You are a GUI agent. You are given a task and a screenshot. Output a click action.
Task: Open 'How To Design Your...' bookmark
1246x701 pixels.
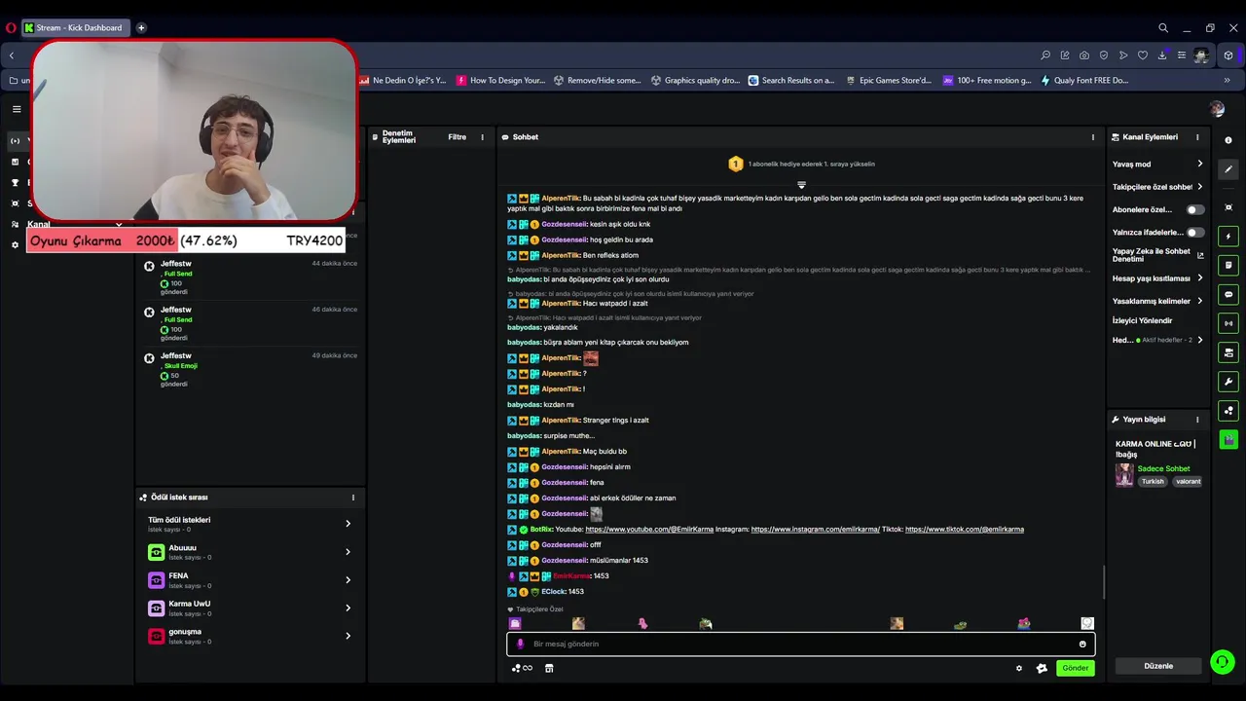tap(500, 81)
